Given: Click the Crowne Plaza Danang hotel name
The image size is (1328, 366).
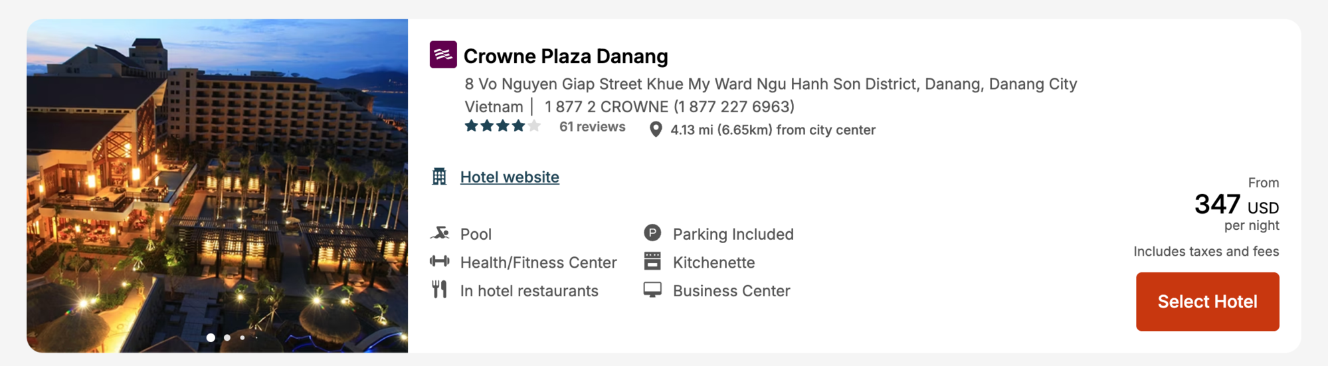Looking at the screenshot, I should pos(565,56).
